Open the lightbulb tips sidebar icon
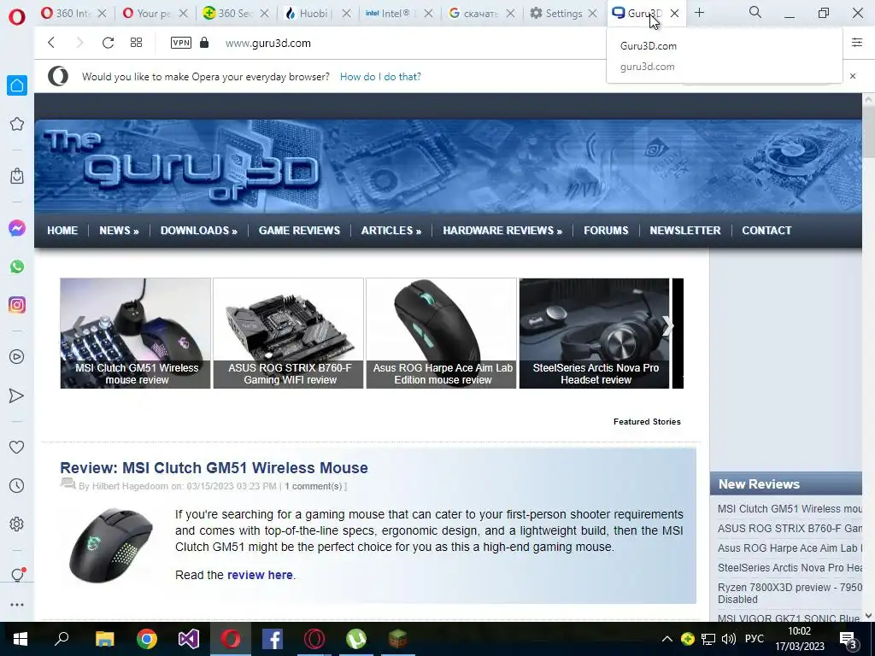 pyautogui.click(x=17, y=575)
